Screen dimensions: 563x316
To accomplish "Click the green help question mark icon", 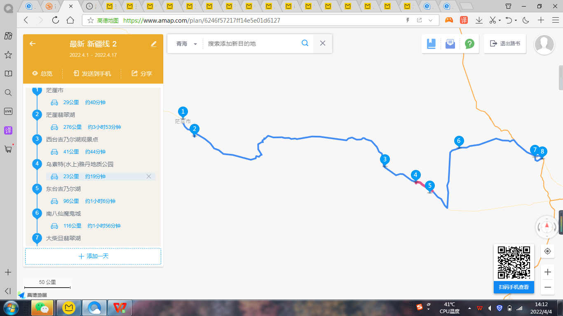I will pos(469,44).
